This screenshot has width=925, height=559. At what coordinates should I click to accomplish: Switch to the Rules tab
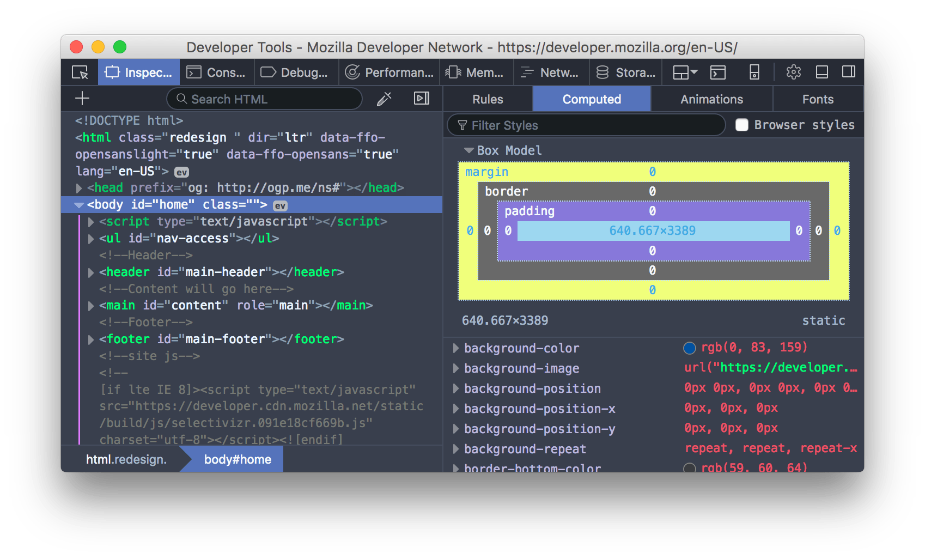point(488,99)
